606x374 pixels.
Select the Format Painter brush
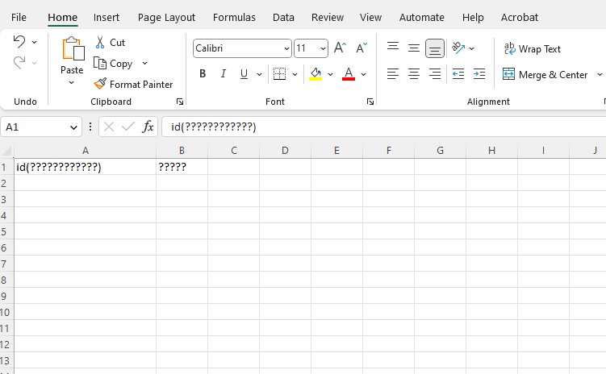coord(101,84)
